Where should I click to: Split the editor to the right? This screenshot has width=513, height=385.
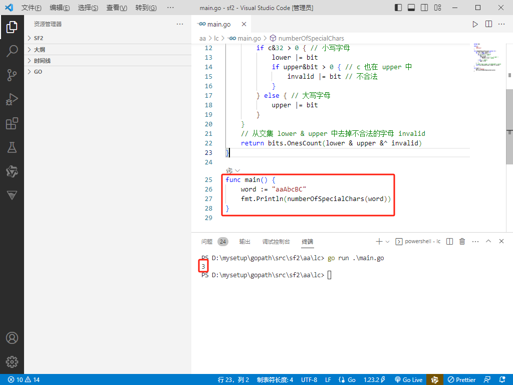pos(488,24)
